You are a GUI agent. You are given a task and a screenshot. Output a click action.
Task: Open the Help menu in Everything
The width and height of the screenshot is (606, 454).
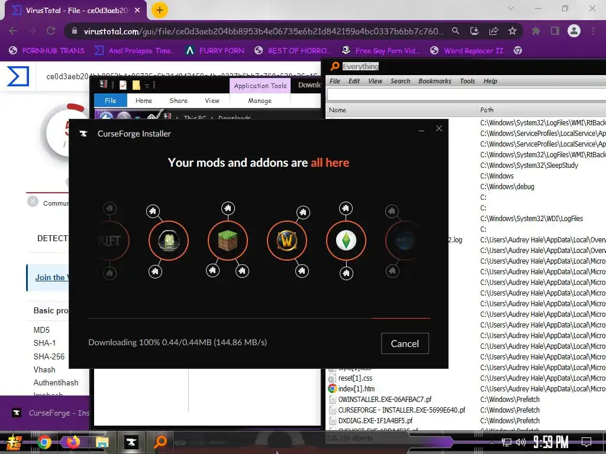pyautogui.click(x=490, y=81)
